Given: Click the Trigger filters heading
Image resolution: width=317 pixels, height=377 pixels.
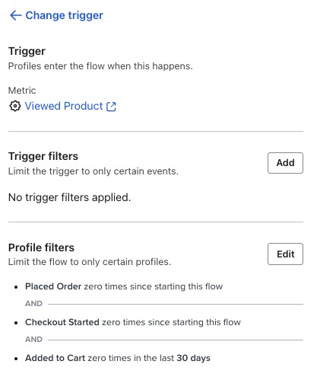Looking at the screenshot, I should 43,156.
